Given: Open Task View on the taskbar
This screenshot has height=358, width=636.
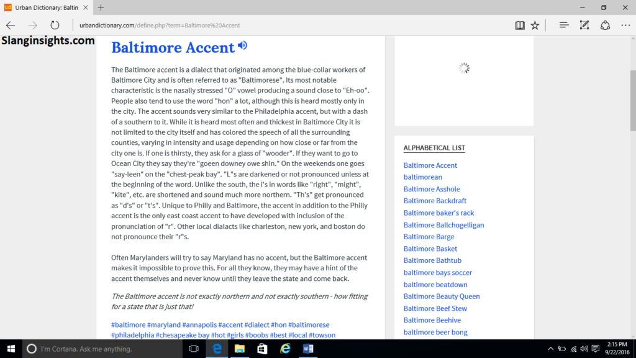Looking at the screenshot, I should coord(194,349).
